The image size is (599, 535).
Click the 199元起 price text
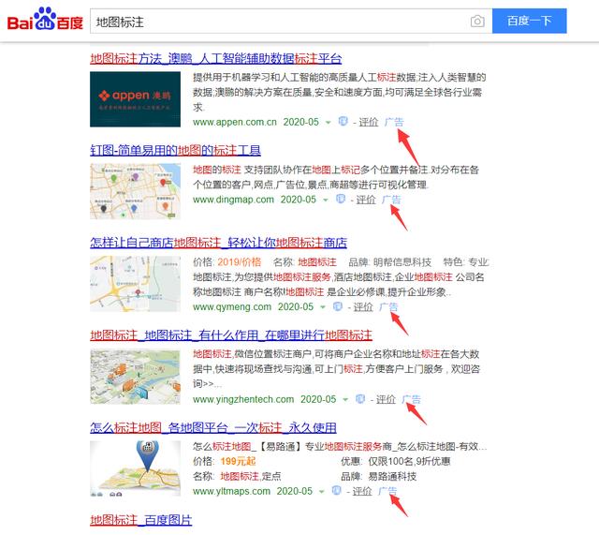[x=238, y=461]
